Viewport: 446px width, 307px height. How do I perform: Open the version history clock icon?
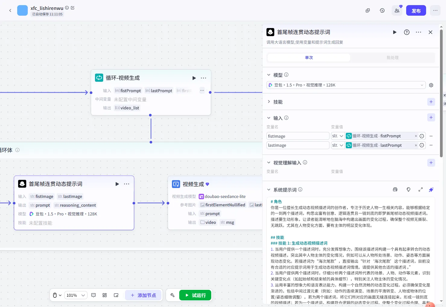point(382,11)
